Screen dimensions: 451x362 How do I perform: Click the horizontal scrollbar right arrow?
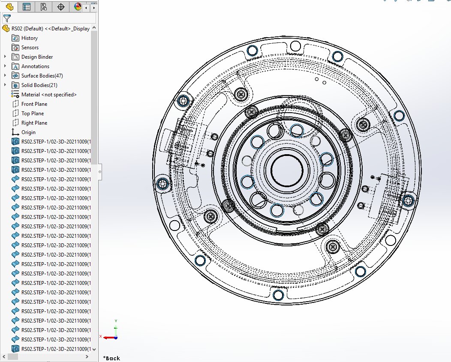click(x=87, y=357)
